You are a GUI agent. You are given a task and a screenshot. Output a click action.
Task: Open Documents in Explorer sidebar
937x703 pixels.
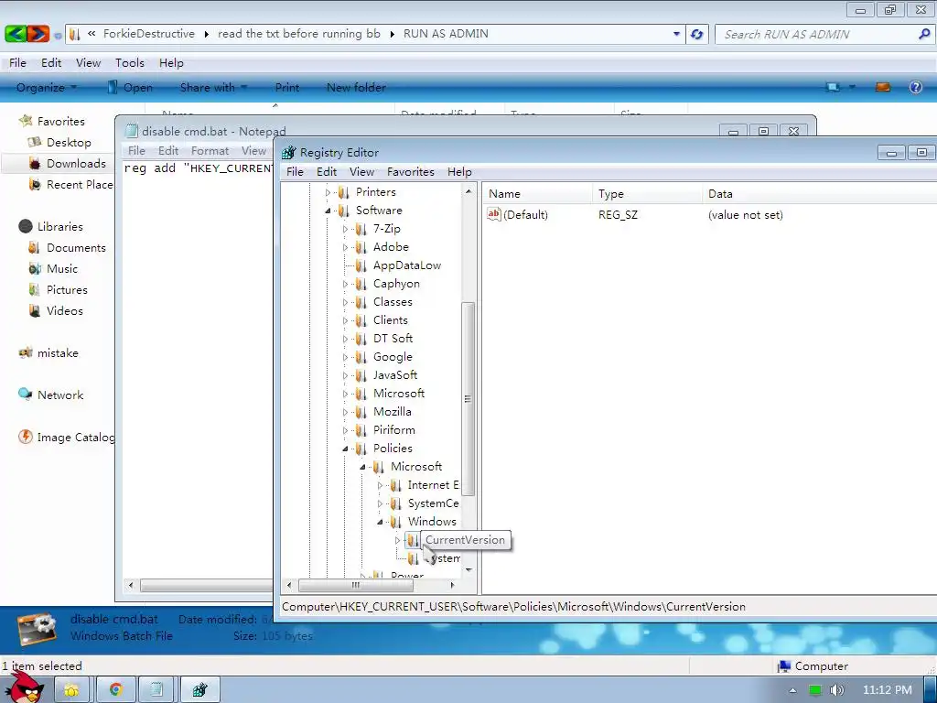coord(76,247)
